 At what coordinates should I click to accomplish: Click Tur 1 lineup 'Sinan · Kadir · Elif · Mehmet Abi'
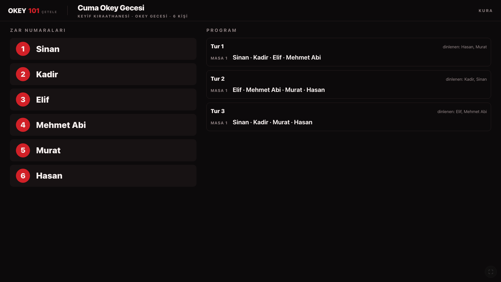(x=277, y=57)
